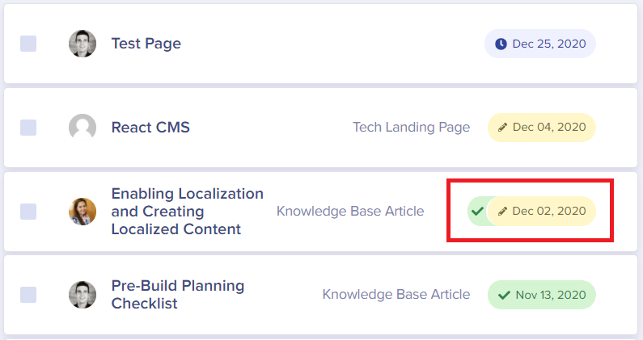Click the clock icon on Dec 25 badge
643x340 pixels.
(x=501, y=44)
